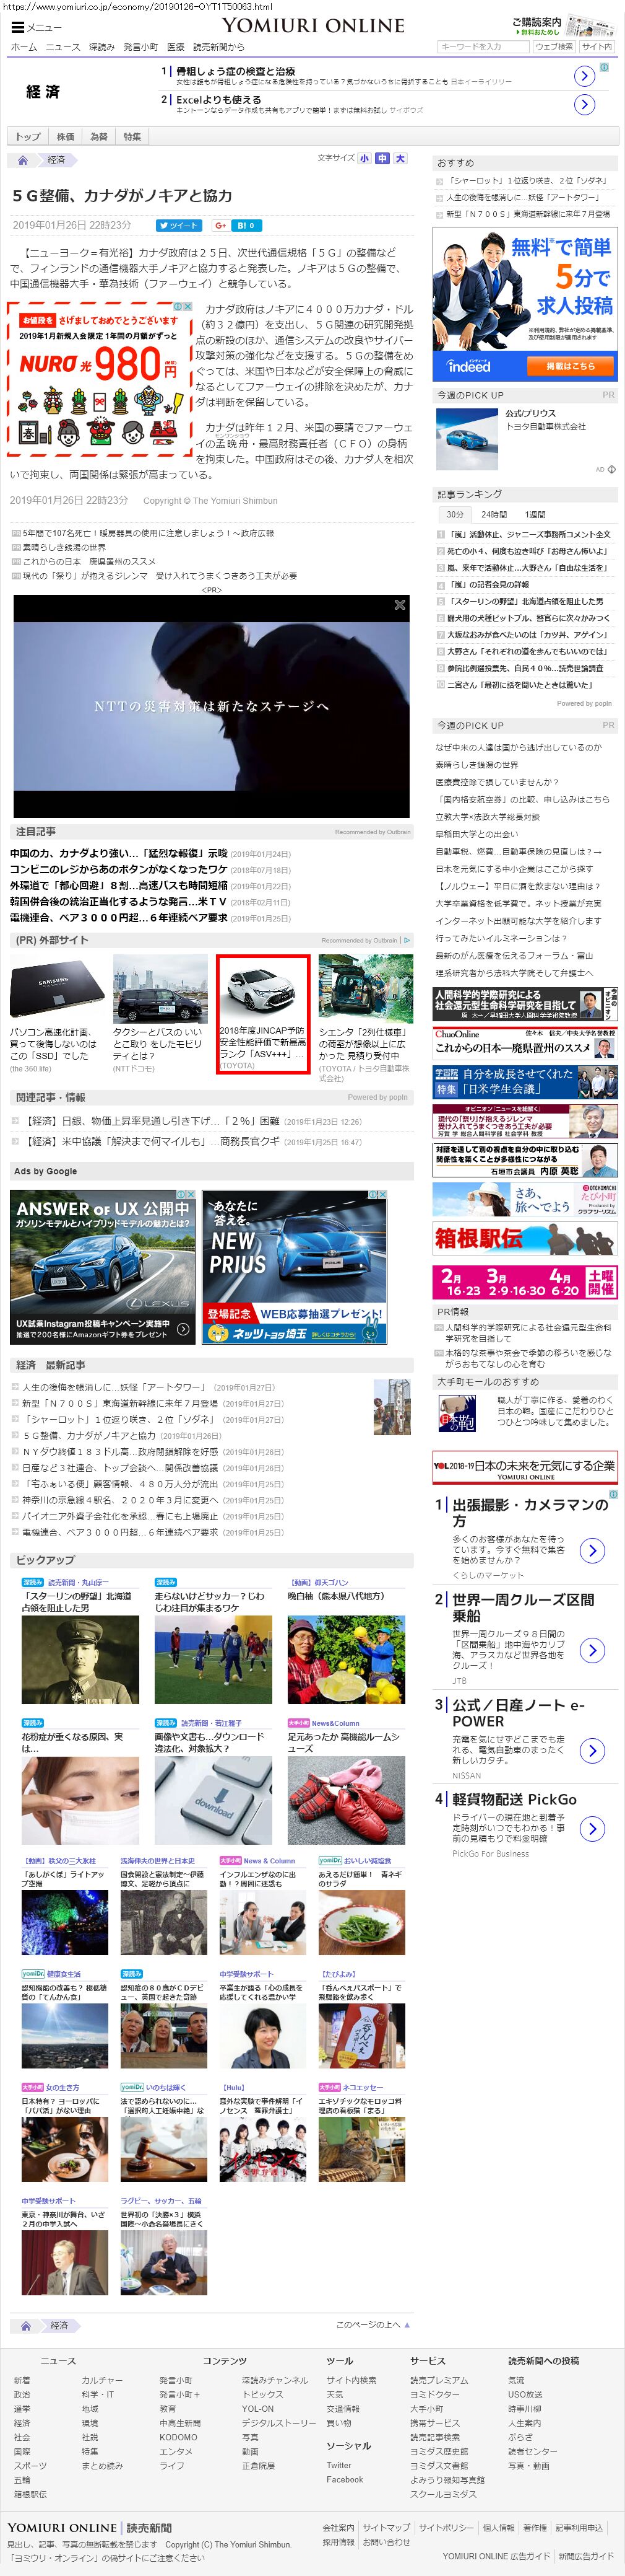Viewport: 625px width, 2576px height.
Task: Click 掲載はこちら on Indeed ad
Action: click(570, 366)
